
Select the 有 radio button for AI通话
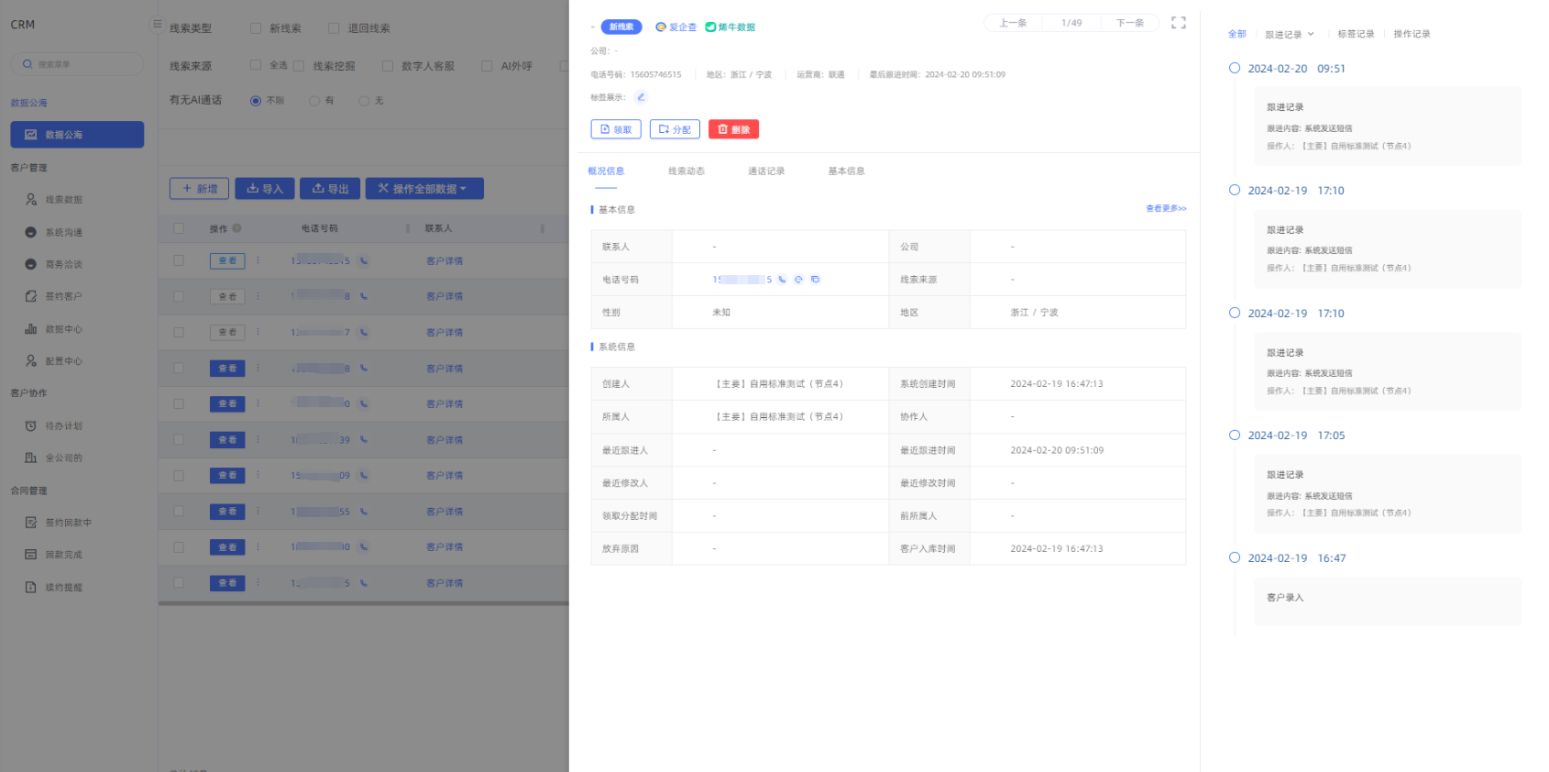tap(314, 101)
